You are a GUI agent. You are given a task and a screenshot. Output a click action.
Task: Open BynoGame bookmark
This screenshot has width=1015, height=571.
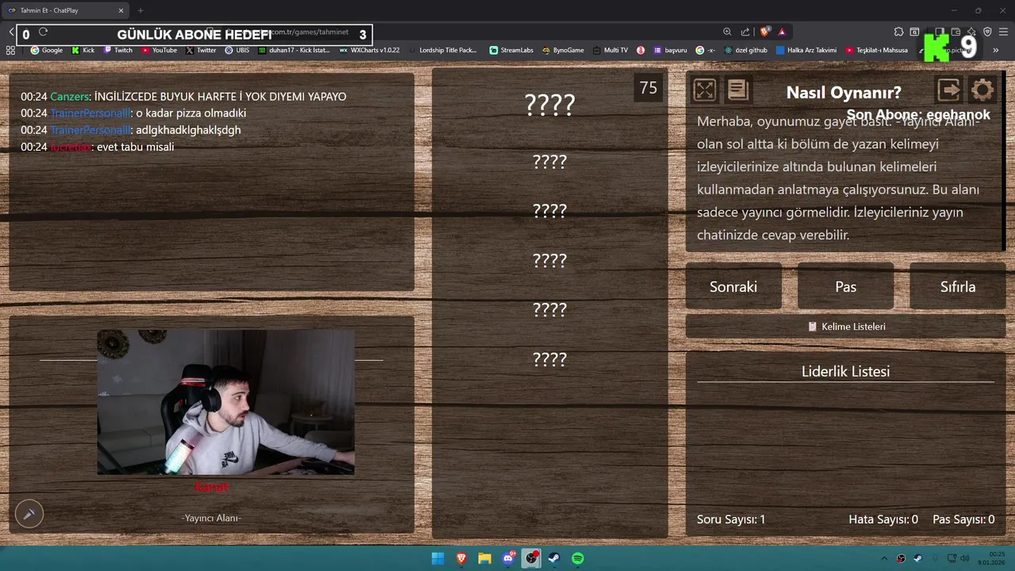point(563,50)
